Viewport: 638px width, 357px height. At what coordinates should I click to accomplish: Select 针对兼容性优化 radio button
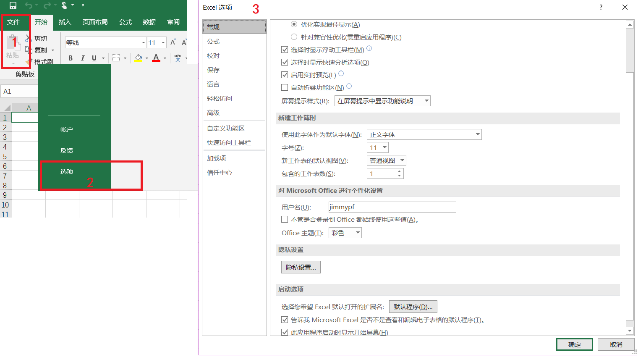pos(294,37)
